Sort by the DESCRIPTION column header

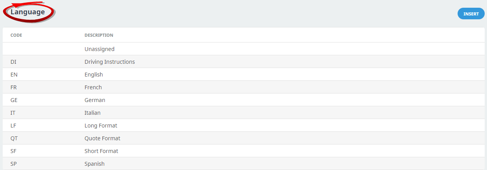(99, 35)
